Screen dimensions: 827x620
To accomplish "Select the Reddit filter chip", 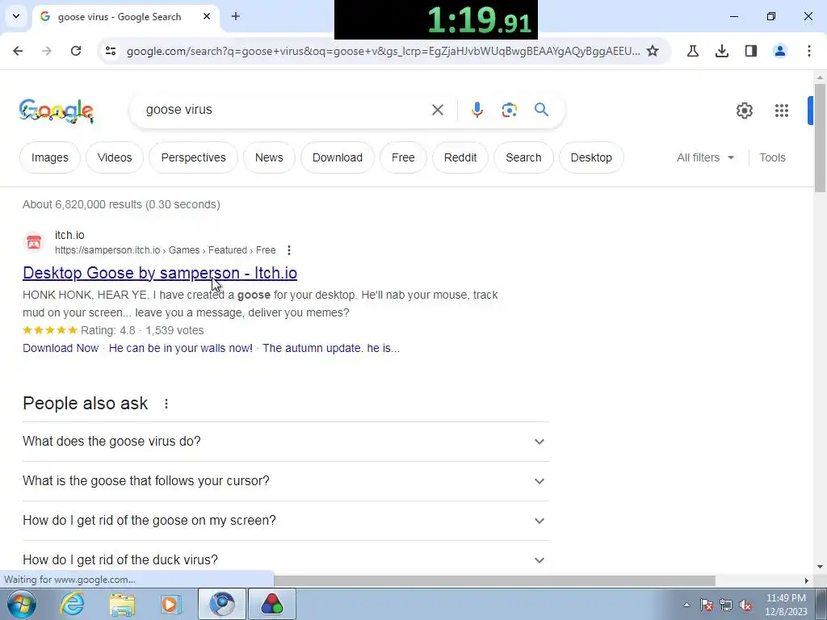I will coord(460,157).
